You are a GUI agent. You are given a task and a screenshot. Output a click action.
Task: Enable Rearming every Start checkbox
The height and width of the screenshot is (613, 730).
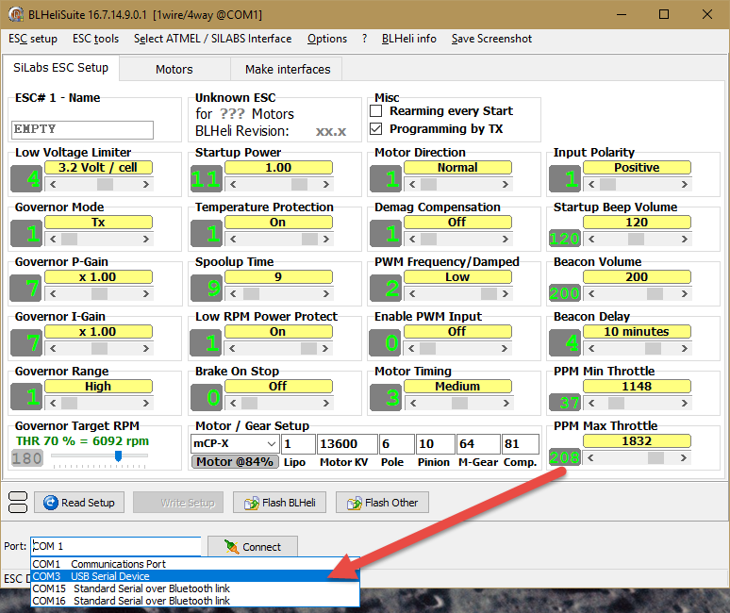point(375,110)
